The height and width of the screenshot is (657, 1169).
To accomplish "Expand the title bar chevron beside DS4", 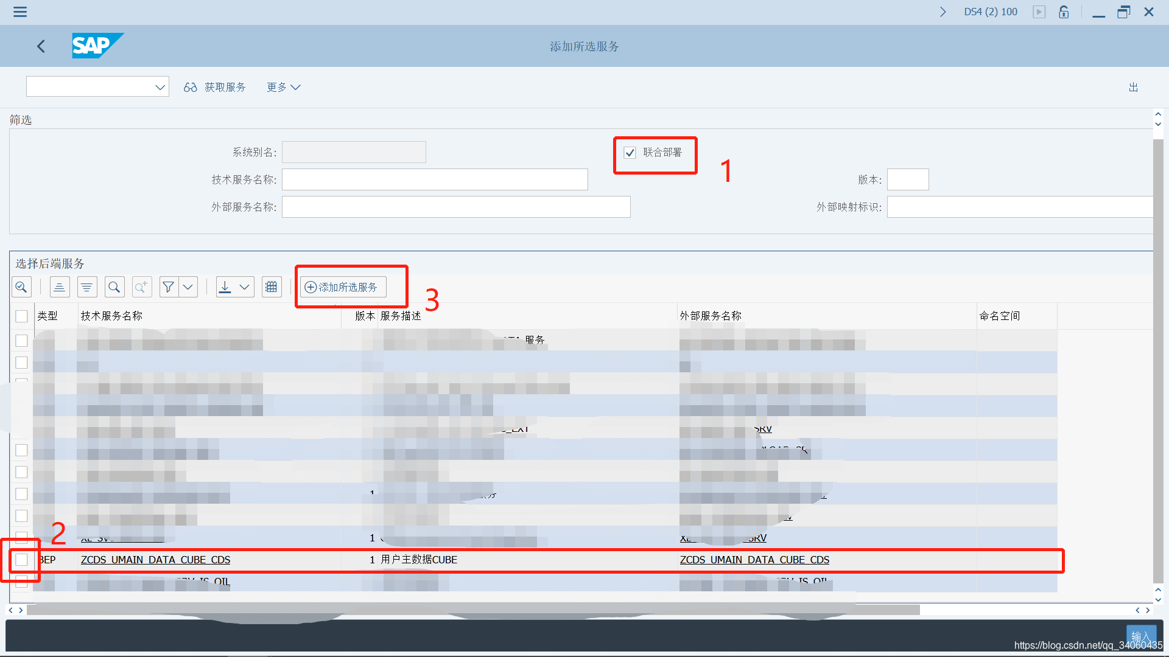I will pyautogui.click(x=943, y=12).
